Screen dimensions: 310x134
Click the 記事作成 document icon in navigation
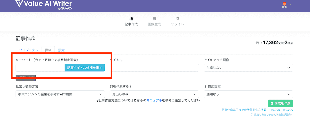pos(131,19)
